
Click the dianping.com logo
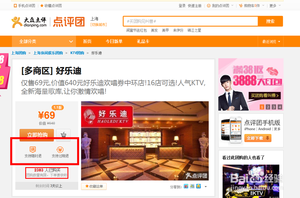click(29, 22)
